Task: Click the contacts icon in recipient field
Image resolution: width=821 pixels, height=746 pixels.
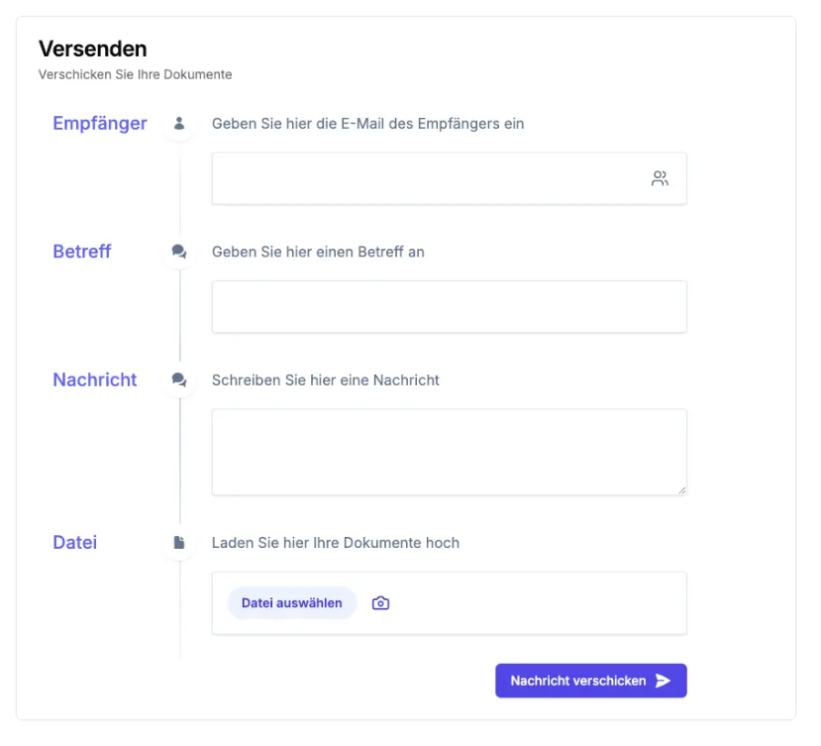Action: pos(660,179)
